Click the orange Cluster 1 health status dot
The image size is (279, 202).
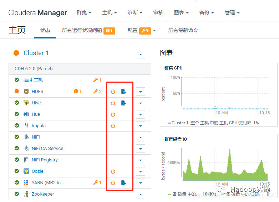click(x=16, y=53)
